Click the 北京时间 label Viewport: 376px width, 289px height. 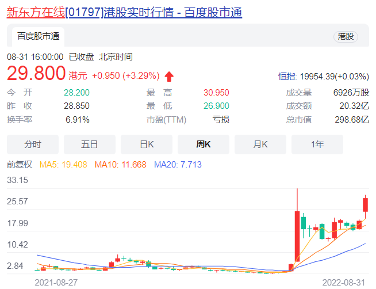click(x=116, y=57)
